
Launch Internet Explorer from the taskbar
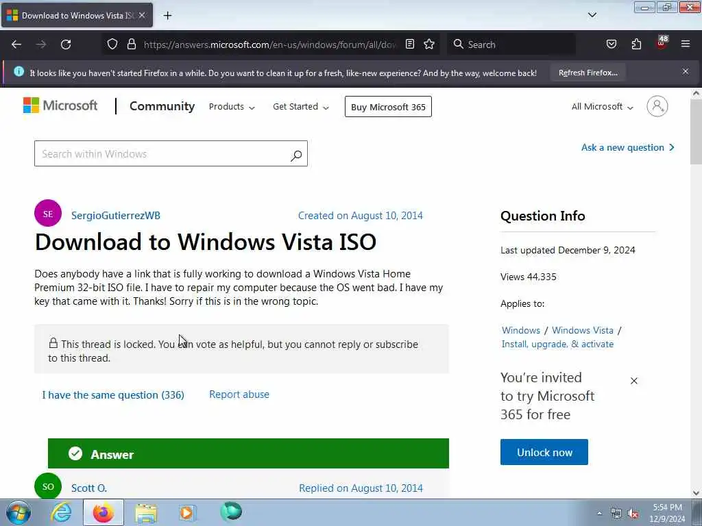(x=61, y=512)
